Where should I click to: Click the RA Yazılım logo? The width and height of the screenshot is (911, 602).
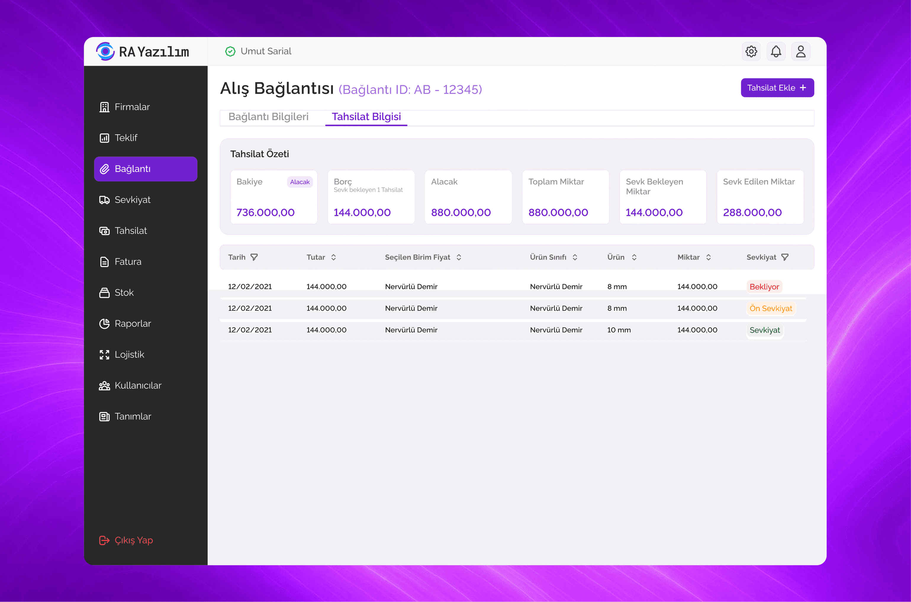(x=142, y=51)
